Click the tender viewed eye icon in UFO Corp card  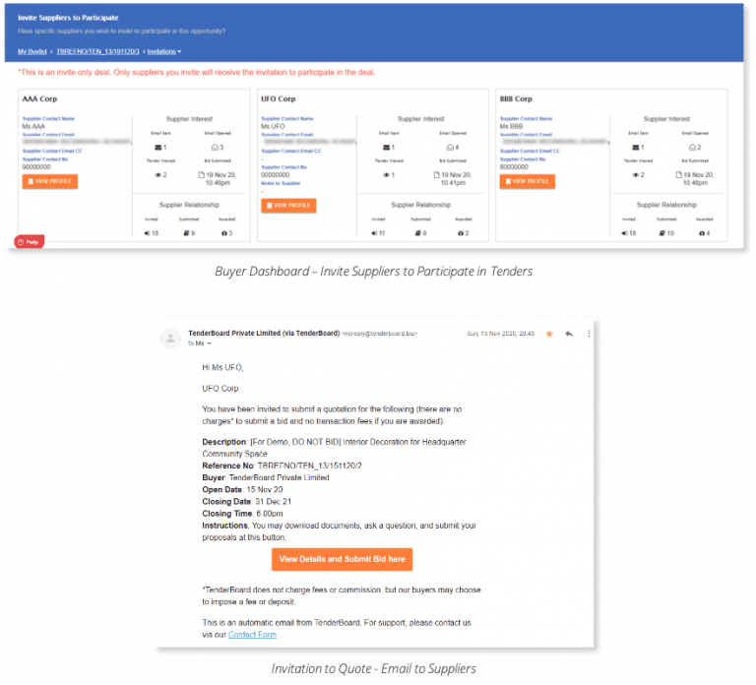[x=386, y=175]
